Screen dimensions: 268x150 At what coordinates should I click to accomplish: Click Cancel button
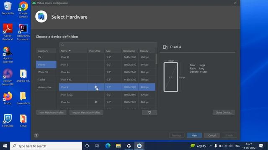(212, 135)
